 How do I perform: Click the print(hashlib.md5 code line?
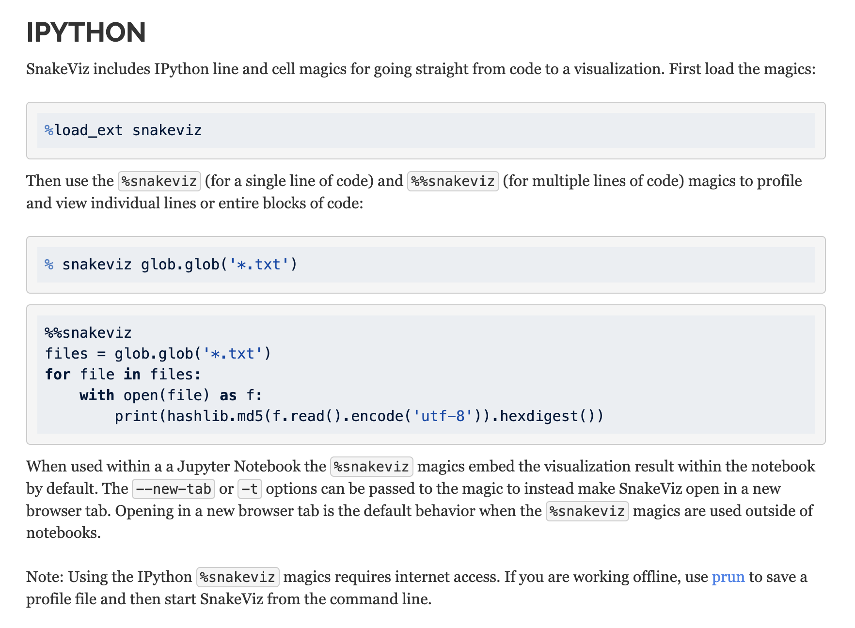click(359, 416)
